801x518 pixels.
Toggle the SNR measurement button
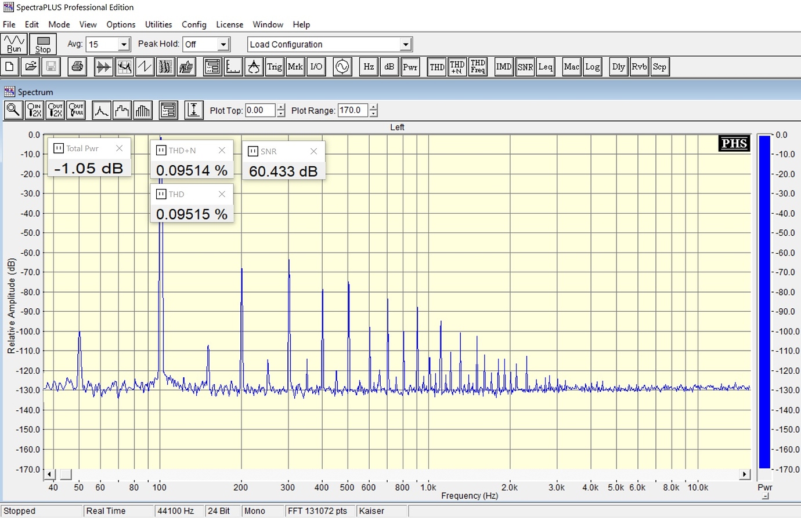click(525, 67)
